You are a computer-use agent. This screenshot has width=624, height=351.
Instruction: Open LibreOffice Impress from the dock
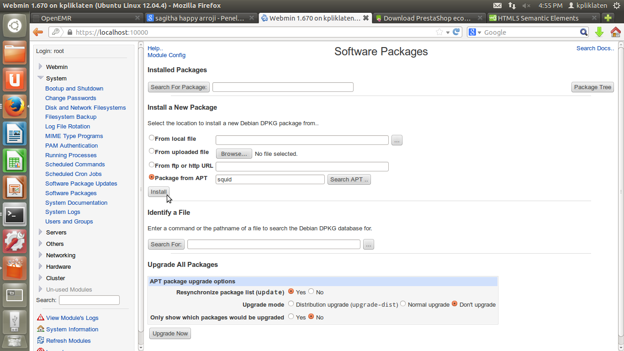[14, 187]
